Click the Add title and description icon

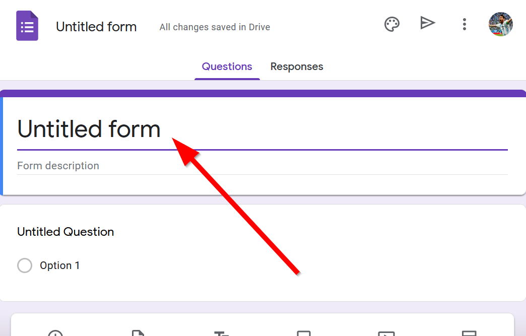(x=221, y=333)
